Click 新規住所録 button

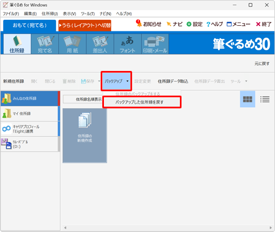click(14, 81)
